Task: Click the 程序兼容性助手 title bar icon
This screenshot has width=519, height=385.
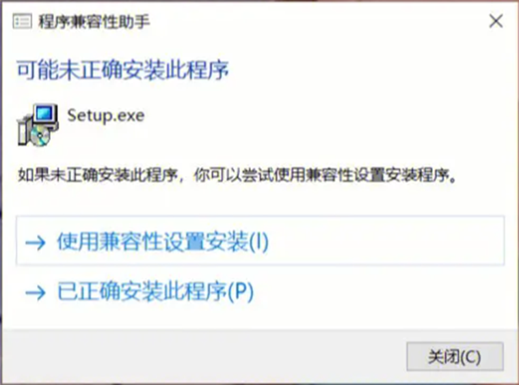Action: point(22,21)
